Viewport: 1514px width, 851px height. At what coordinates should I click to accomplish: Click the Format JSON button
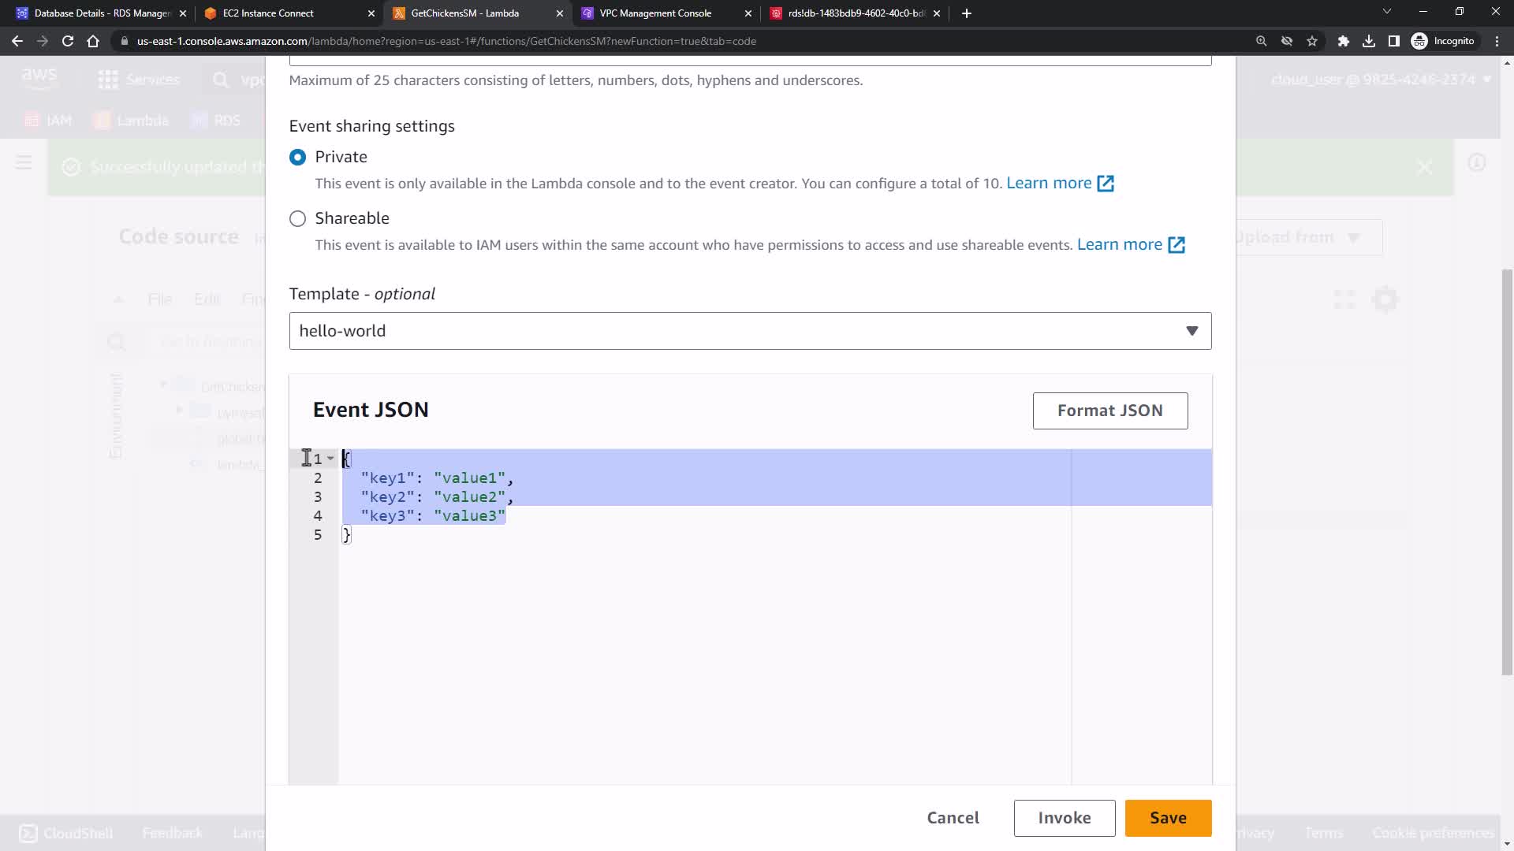pos(1109,411)
